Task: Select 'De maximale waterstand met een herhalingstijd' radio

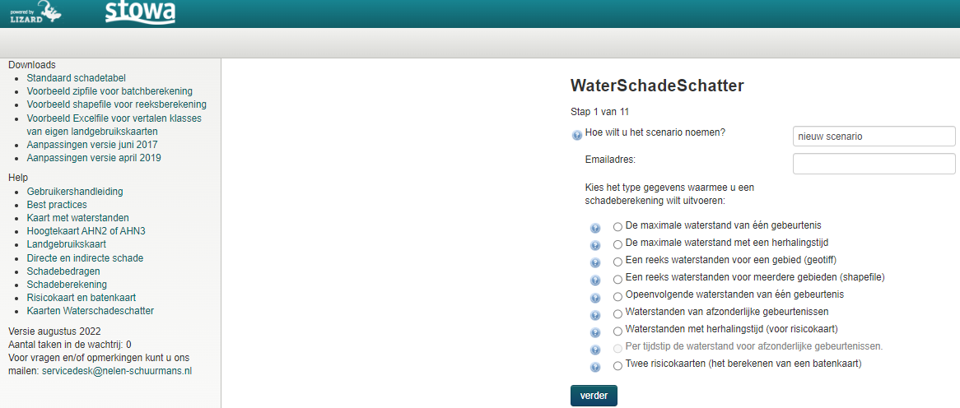Action: 617,244
